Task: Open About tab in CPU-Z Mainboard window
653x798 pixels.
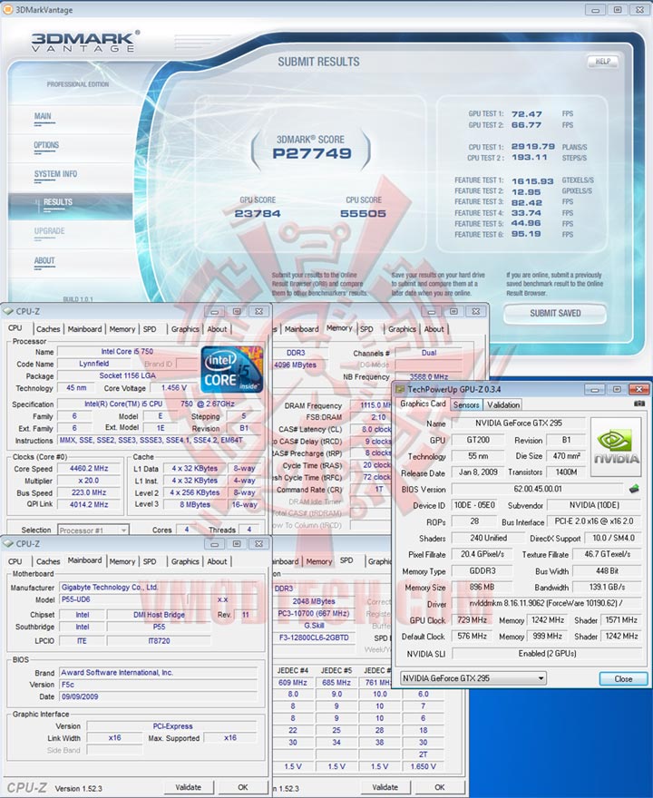Action: tap(217, 561)
